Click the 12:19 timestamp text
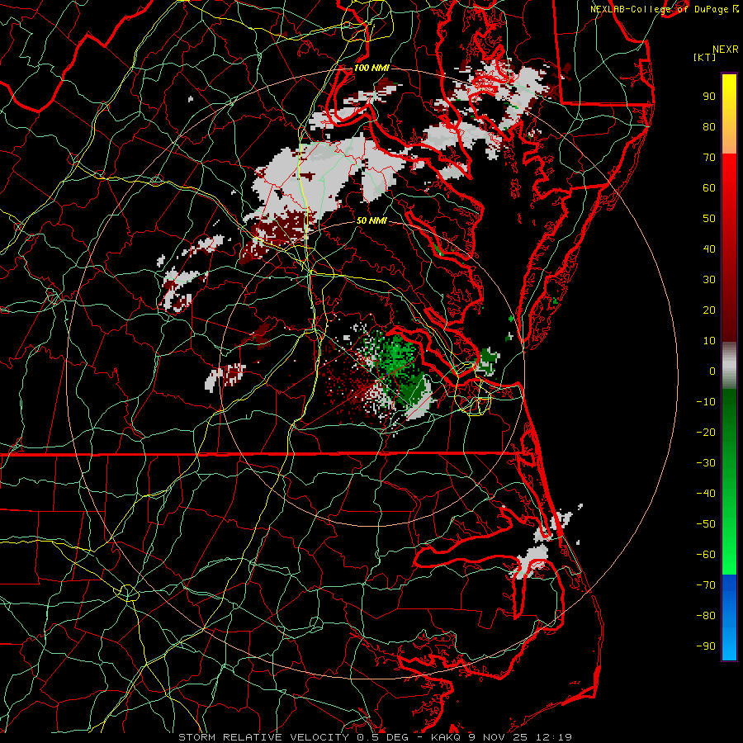The height and width of the screenshot is (743, 743). point(554,737)
